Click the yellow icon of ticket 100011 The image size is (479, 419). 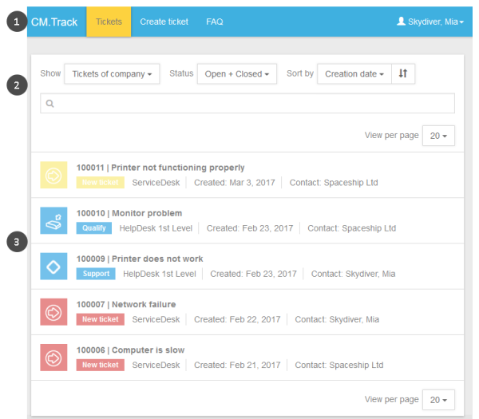53,175
